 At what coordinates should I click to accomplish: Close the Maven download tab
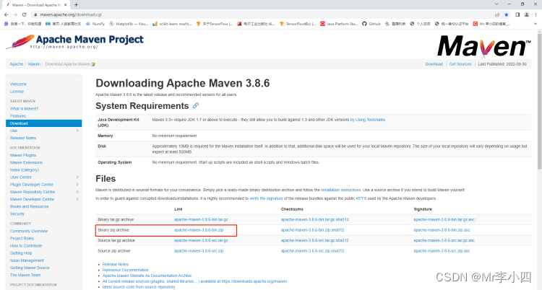(65, 4)
